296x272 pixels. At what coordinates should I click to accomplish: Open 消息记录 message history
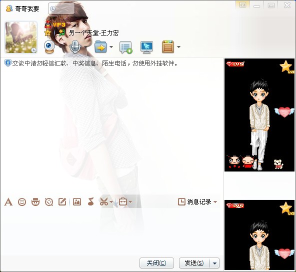click(x=194, y=202)
